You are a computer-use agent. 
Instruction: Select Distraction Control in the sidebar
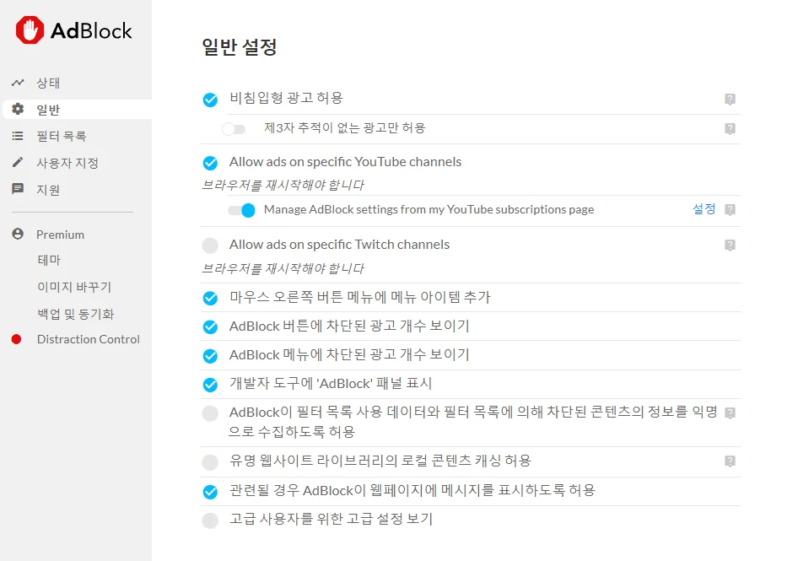point(88,339)
